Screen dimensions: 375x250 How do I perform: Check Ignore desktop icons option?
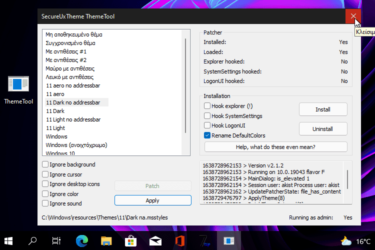pos(45,184)
